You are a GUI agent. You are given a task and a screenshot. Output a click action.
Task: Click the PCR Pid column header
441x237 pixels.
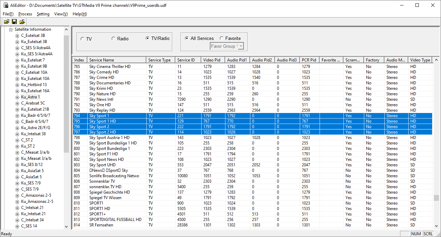[310, 60]
